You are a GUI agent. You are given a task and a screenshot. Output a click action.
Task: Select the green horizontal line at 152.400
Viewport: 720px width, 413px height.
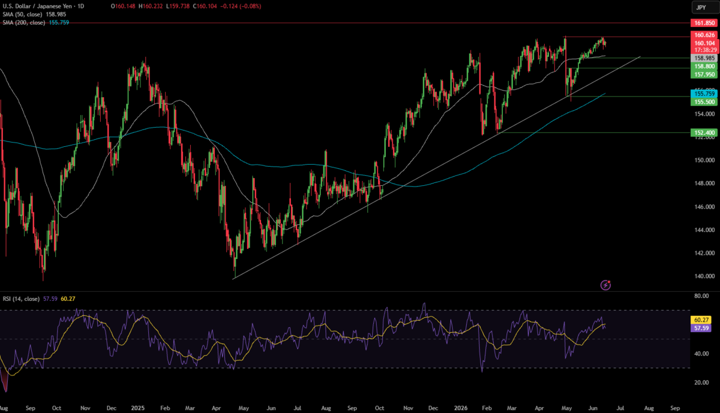(x=594, y=132)
